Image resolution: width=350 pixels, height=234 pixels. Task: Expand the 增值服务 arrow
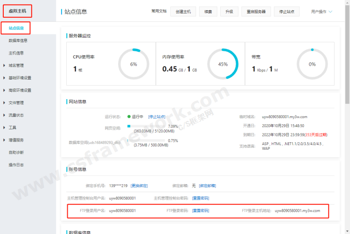[4, 140]
